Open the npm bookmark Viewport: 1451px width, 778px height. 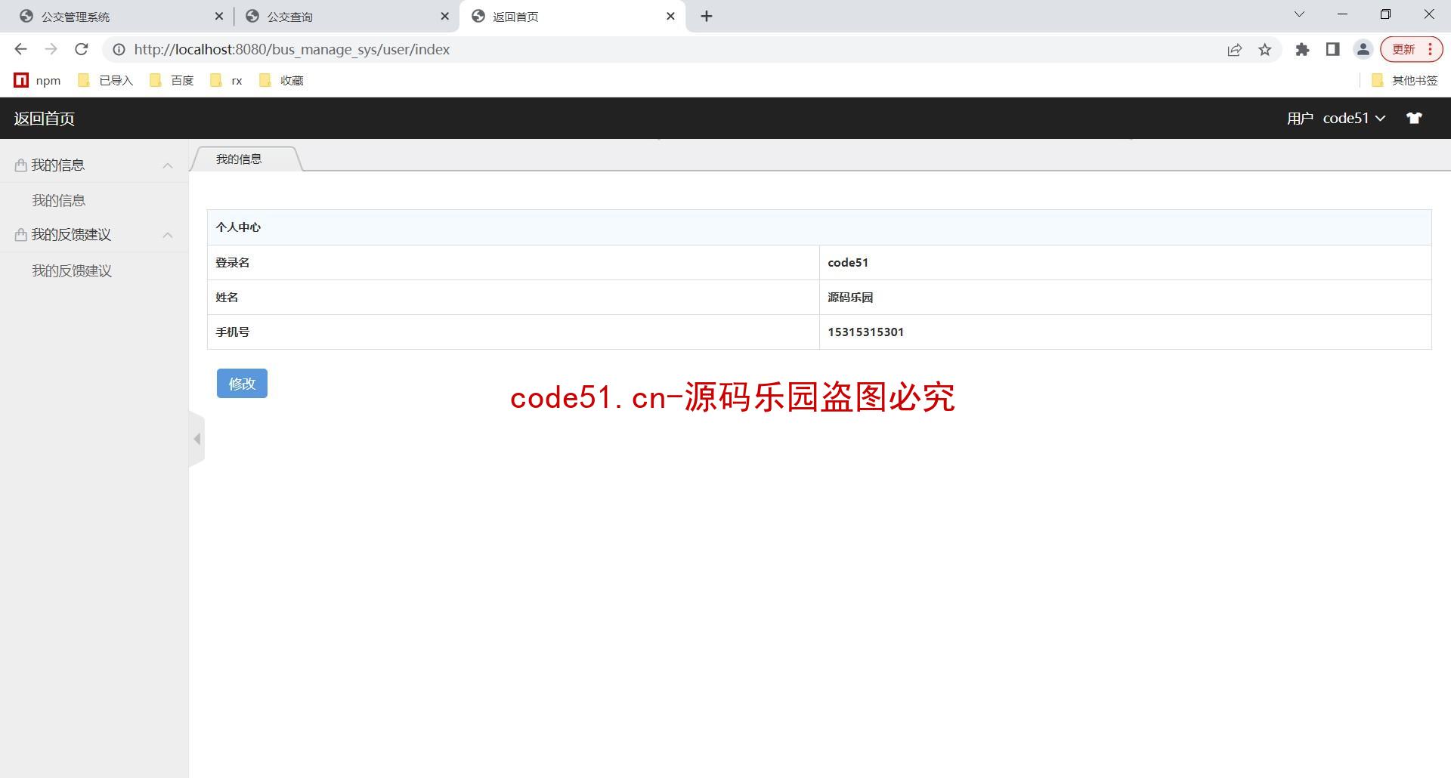pos(38,80)
